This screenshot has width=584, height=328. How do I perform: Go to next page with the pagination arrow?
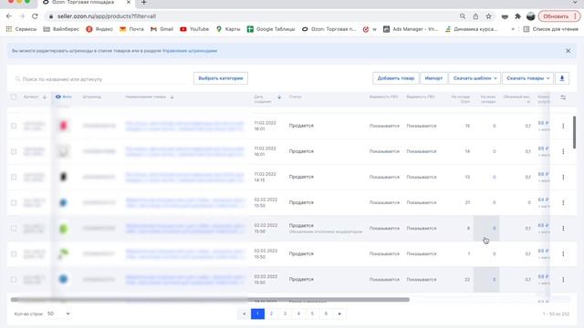click(339, 313)
